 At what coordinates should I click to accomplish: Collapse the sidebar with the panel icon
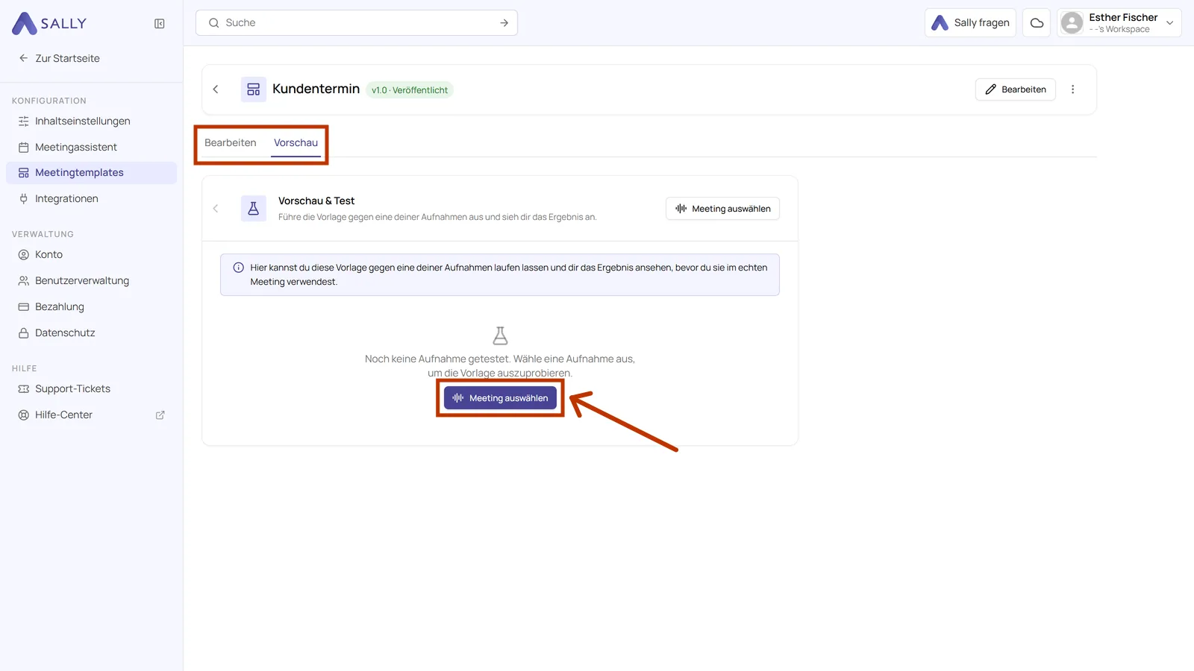159,24
